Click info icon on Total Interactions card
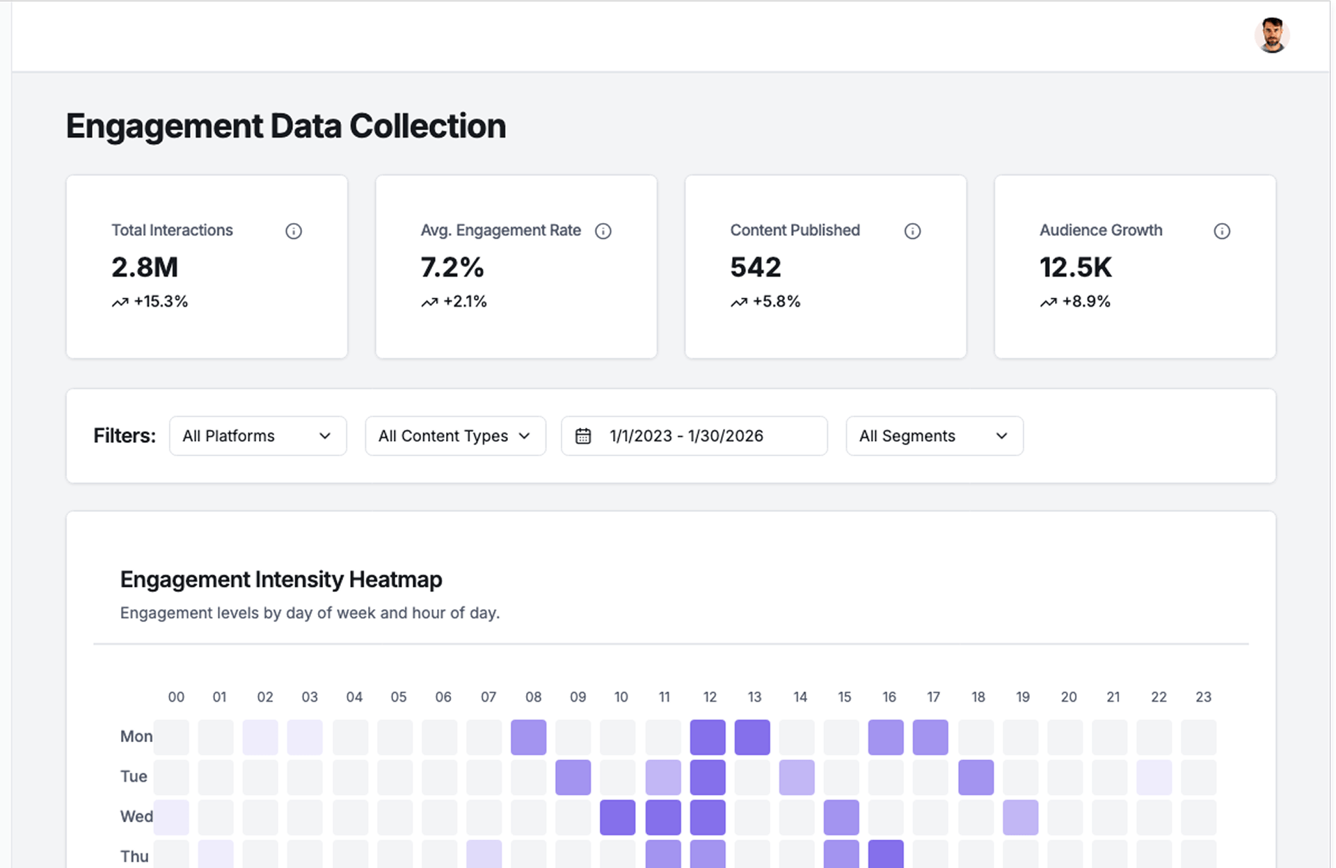Image resolution: width=1336 pixels, height=868 pixels. click(x=294, y=231)
